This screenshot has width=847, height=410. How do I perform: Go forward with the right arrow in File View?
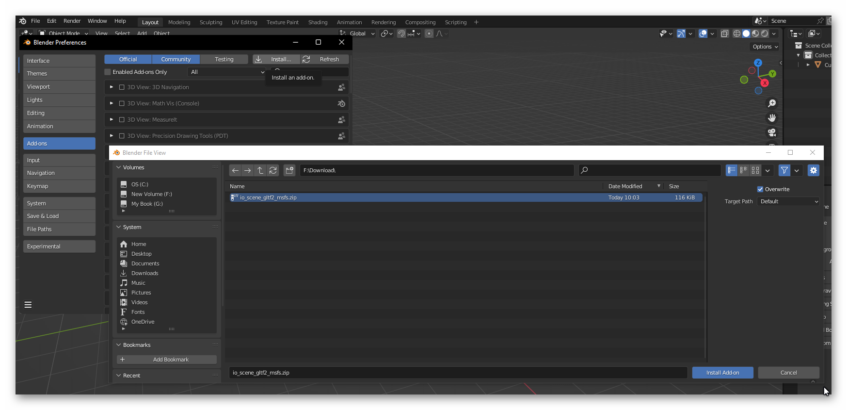point(248,170)
